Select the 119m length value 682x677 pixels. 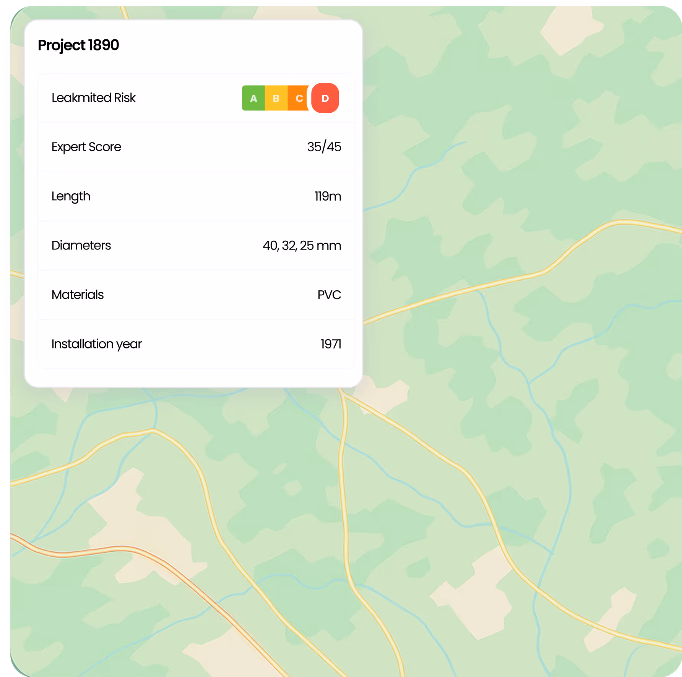pos(328,196)
